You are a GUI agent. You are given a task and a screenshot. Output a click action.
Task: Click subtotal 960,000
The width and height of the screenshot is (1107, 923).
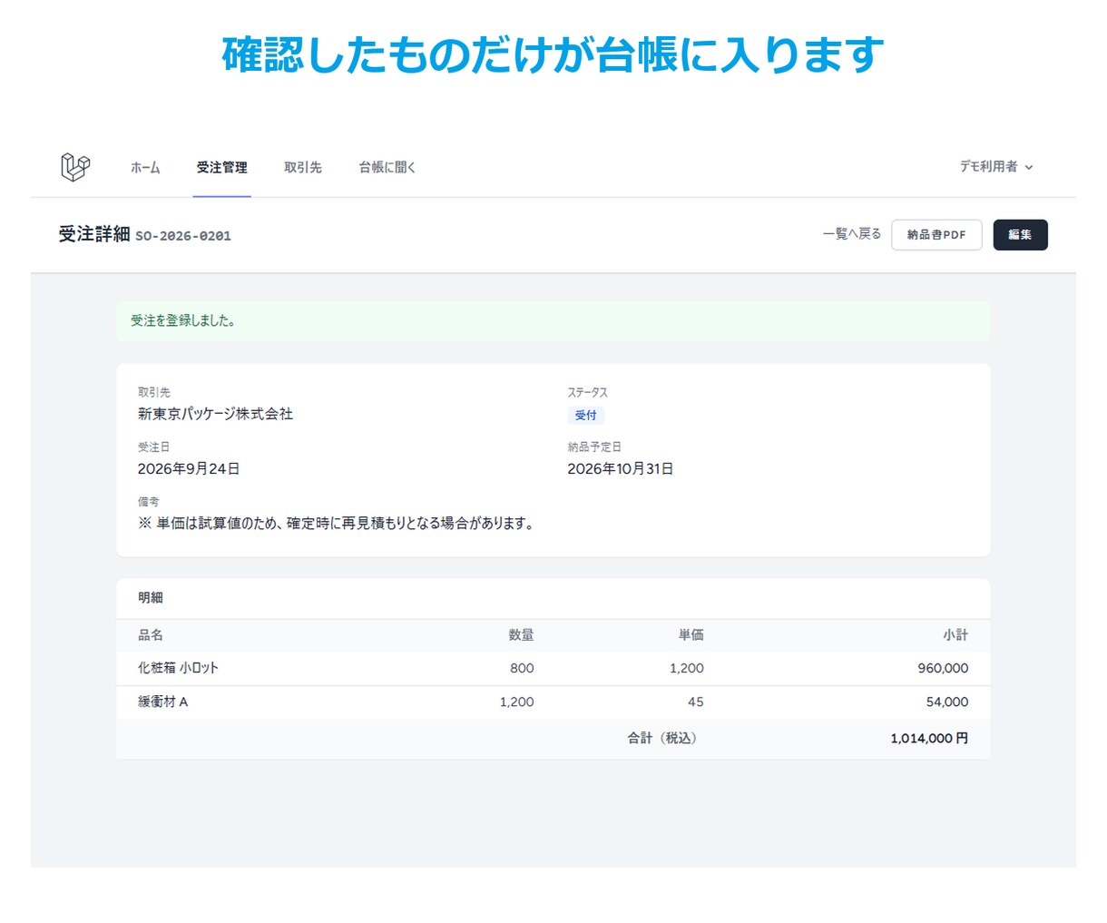coord(943,669)
